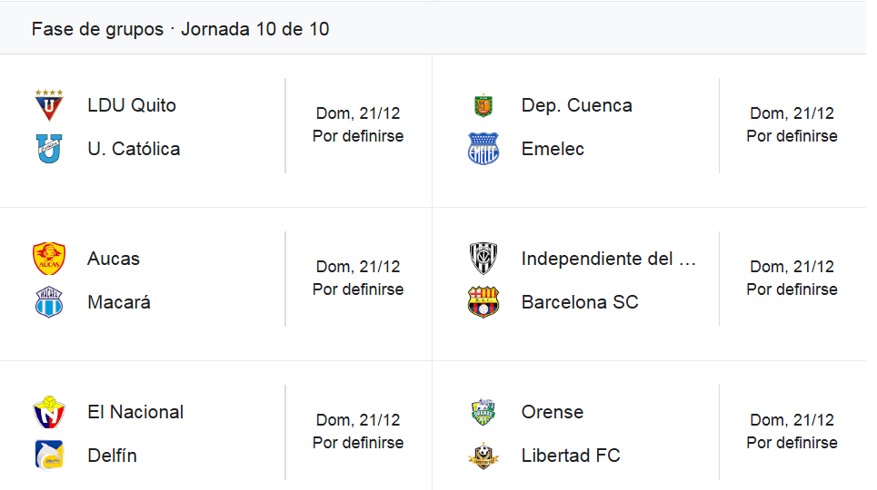Open the Barcelona SC team name
877x490 pixels.
[580, 302]
